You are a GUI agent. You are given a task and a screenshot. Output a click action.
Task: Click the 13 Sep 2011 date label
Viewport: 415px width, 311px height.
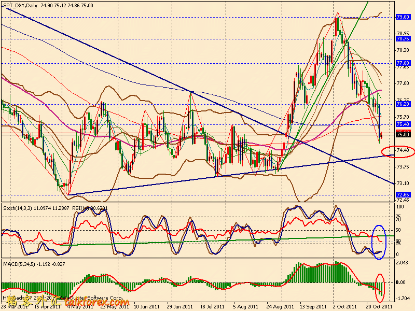tap(313, 307)
